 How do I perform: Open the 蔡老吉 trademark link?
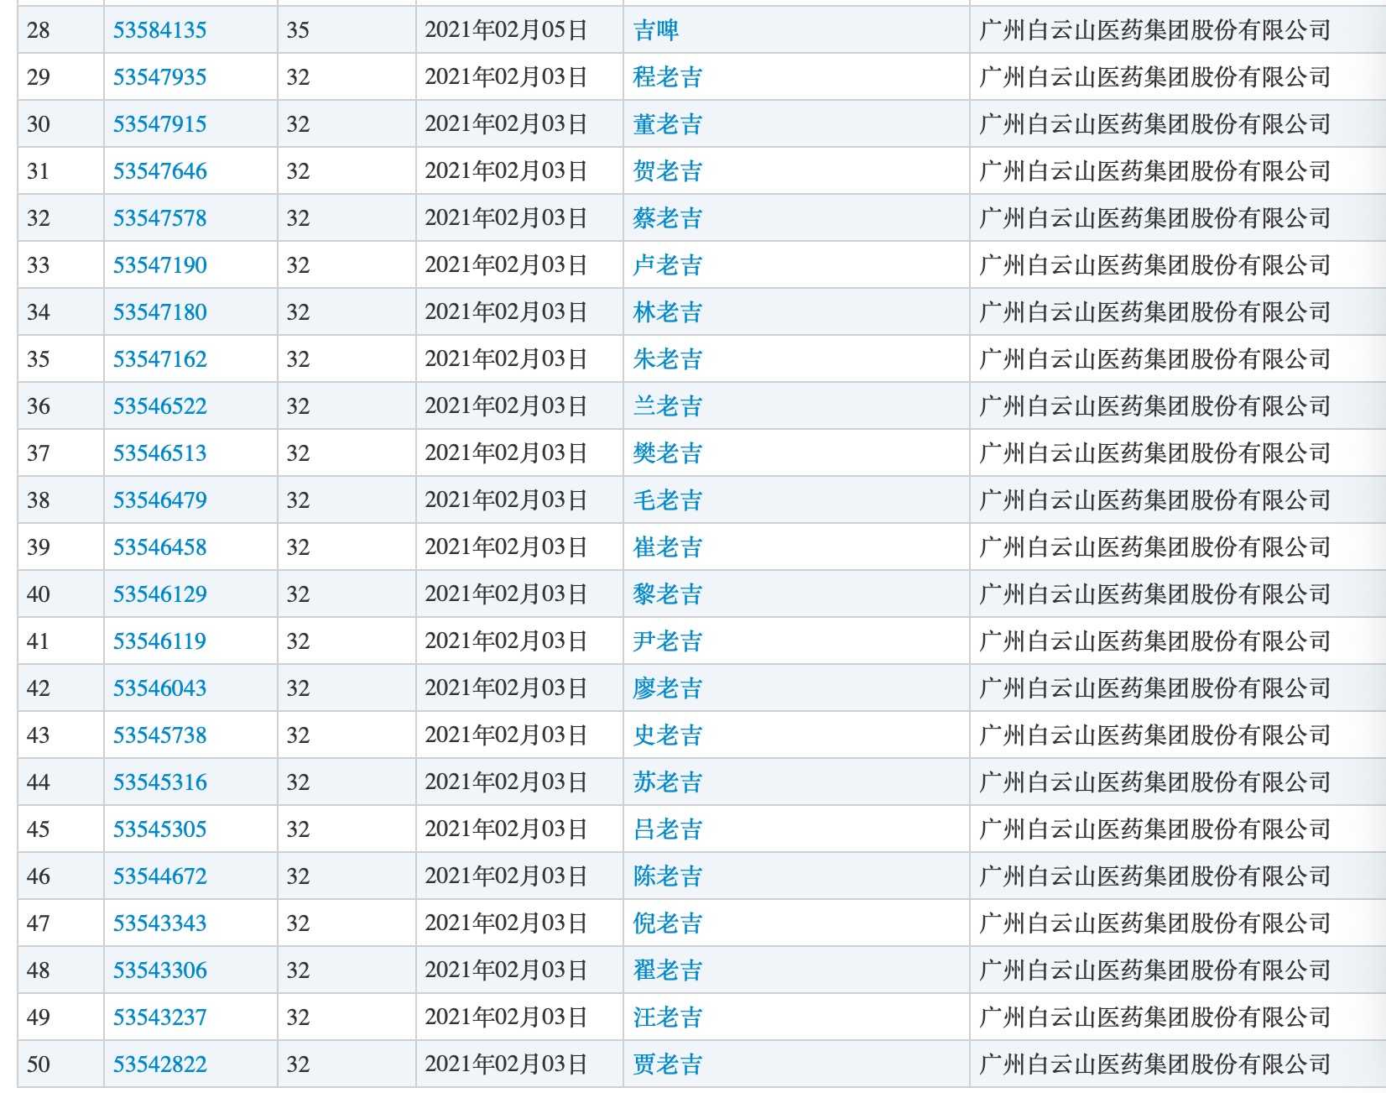pos(667,218)
